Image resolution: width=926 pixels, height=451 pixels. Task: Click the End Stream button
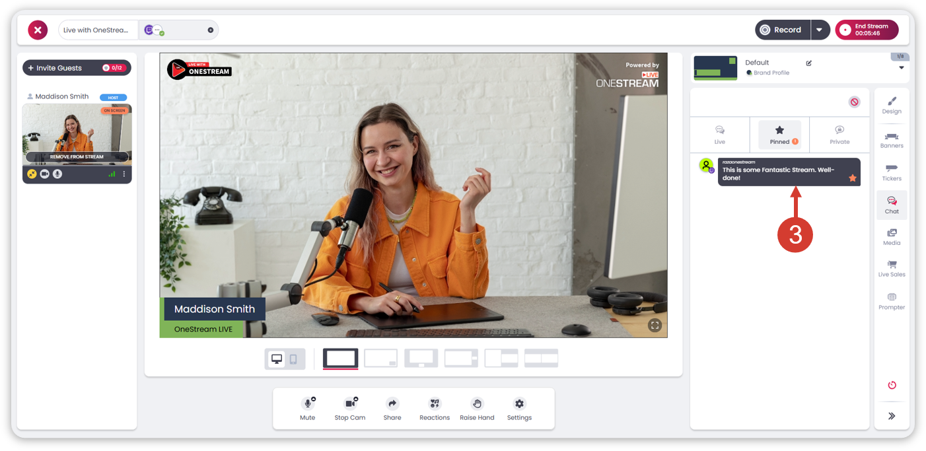(x=867, y=30)
